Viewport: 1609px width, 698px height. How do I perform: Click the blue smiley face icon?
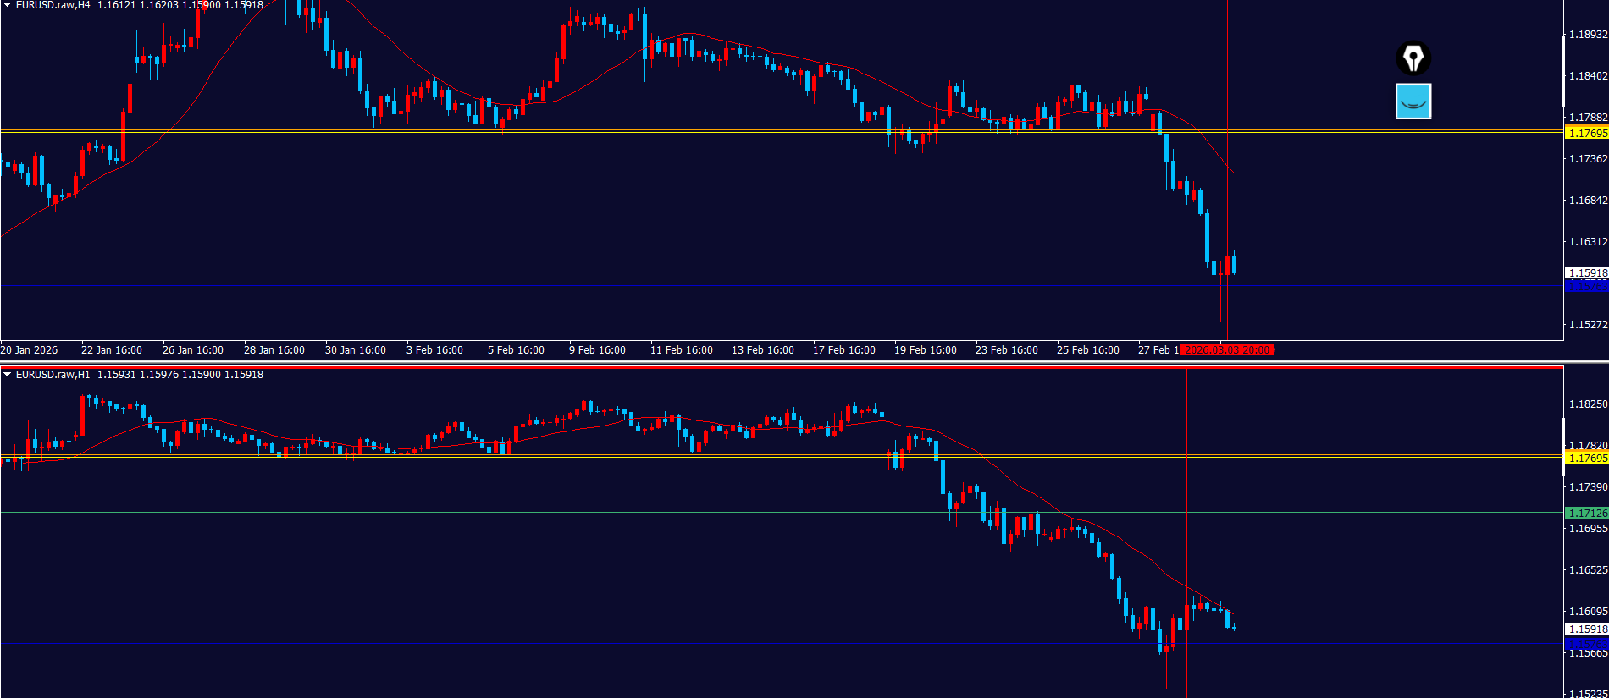click(1413, 102)
